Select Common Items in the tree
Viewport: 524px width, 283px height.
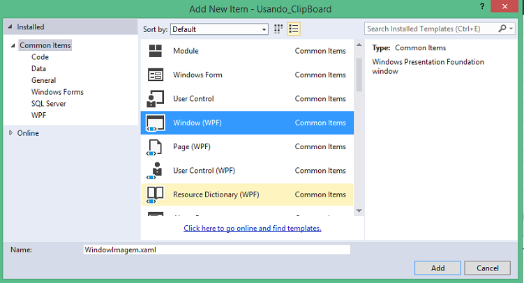[45, 45]
